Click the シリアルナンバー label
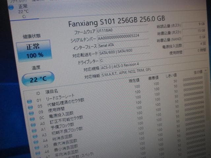 point(83,40)
